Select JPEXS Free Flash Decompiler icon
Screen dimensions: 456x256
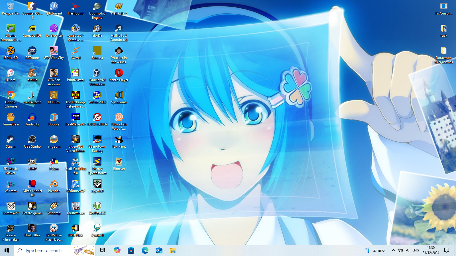coord(54,232)
